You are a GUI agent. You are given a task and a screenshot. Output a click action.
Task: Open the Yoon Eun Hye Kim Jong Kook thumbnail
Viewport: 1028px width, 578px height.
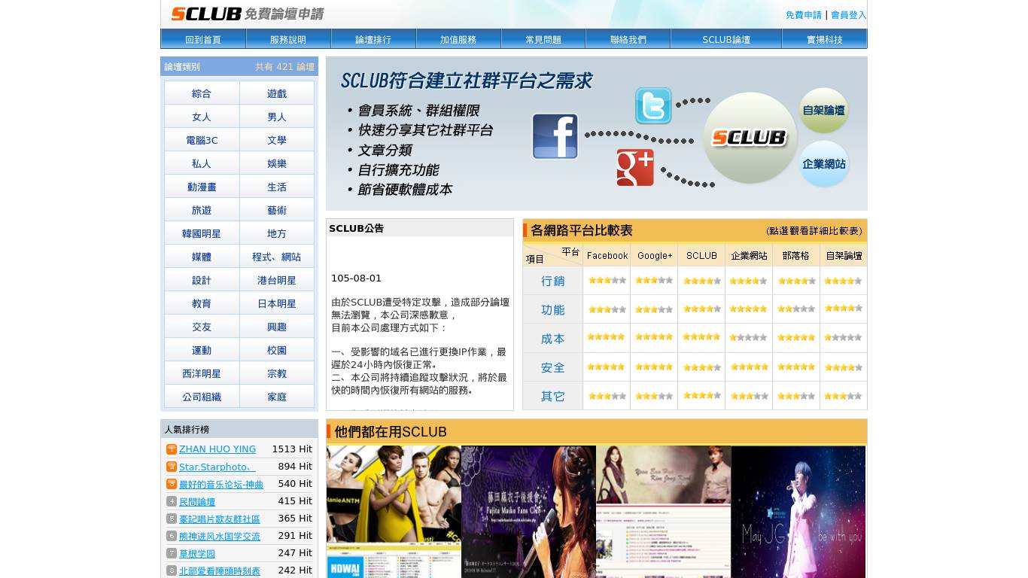point(664,512)
